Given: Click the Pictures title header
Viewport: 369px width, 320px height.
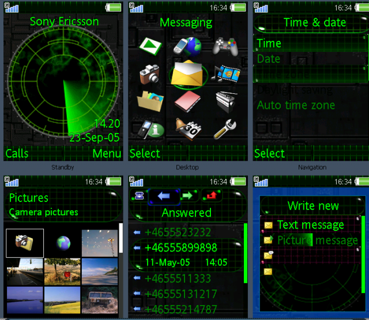Looking at the screenshot, I should (x=29, y=198).
